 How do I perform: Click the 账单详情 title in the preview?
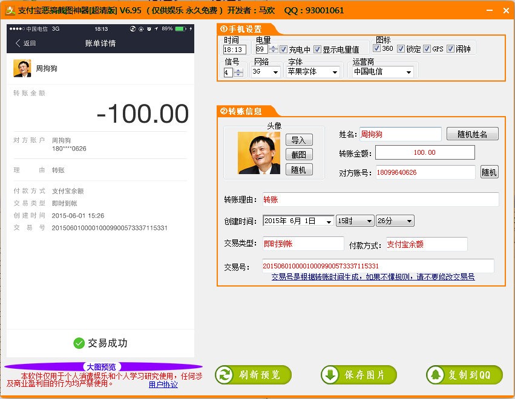pos(100,43)
